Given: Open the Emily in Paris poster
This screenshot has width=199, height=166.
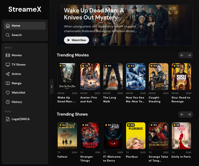Looking at the screenshot, I should pyautogui.click(x=181, y=136).
